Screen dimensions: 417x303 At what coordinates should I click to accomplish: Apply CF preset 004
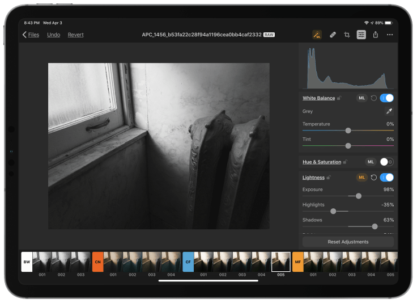pos(261,262)
